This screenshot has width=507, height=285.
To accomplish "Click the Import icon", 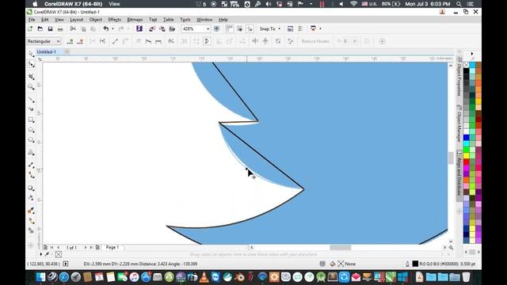I will [152, 28].
